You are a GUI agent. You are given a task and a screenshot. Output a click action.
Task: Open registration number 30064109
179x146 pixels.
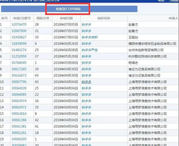19,88
